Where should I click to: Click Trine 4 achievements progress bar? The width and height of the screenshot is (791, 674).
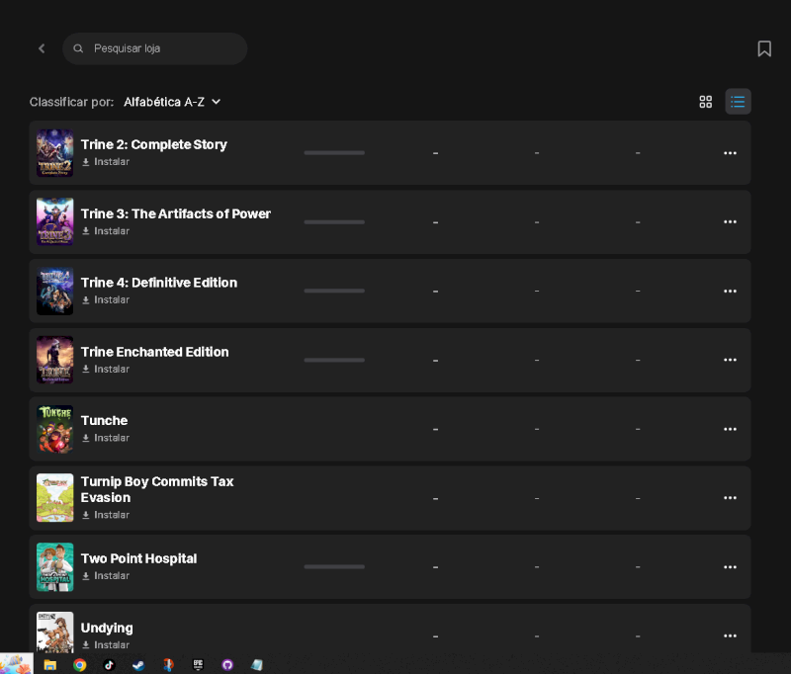click(x=334, y=291)
